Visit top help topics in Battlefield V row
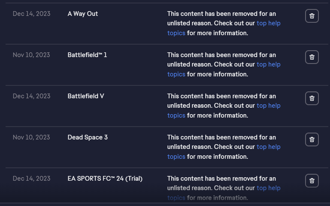Screen dimensions: 330x206 click(x=268, y=106)
